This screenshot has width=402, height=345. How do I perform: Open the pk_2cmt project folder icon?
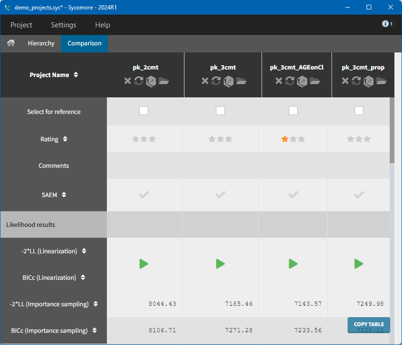[164, 81]
